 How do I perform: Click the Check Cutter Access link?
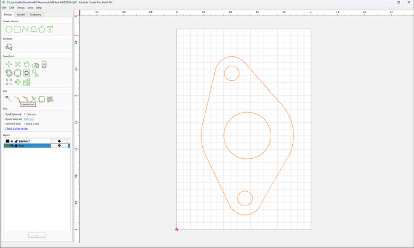pyautogui.click(x=17, y=128)
